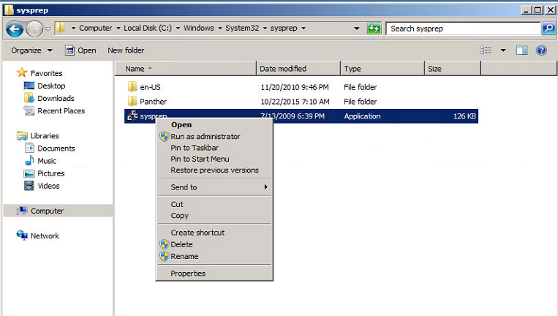Go back with the blue Back arrow

pos(15,29)
